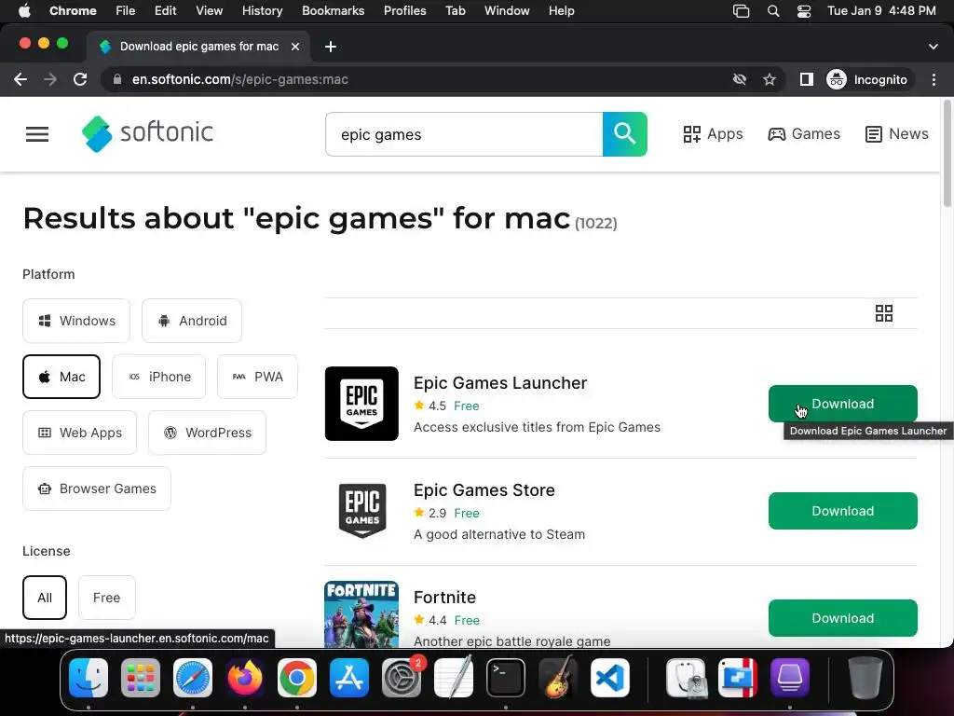View site information lock icon
The height and width of the screenshot is (716, 954).
tap(116, 79)
